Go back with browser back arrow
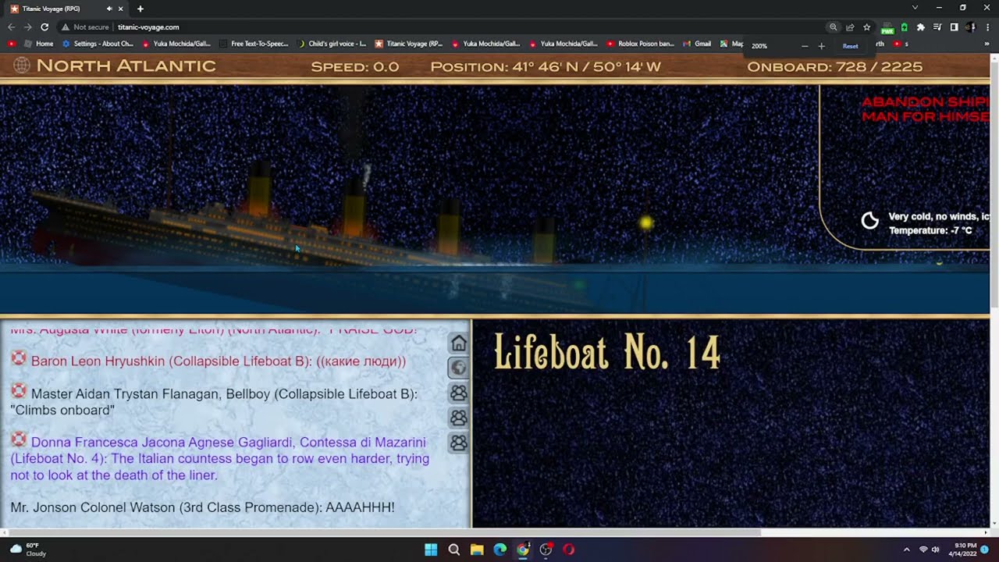Image resolution: width=999 pixels, height=562 pixels. click(12, 27)
